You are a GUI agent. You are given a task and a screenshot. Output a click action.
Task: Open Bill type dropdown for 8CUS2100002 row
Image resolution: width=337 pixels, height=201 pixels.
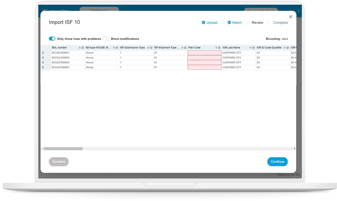[x=117, y=57]
